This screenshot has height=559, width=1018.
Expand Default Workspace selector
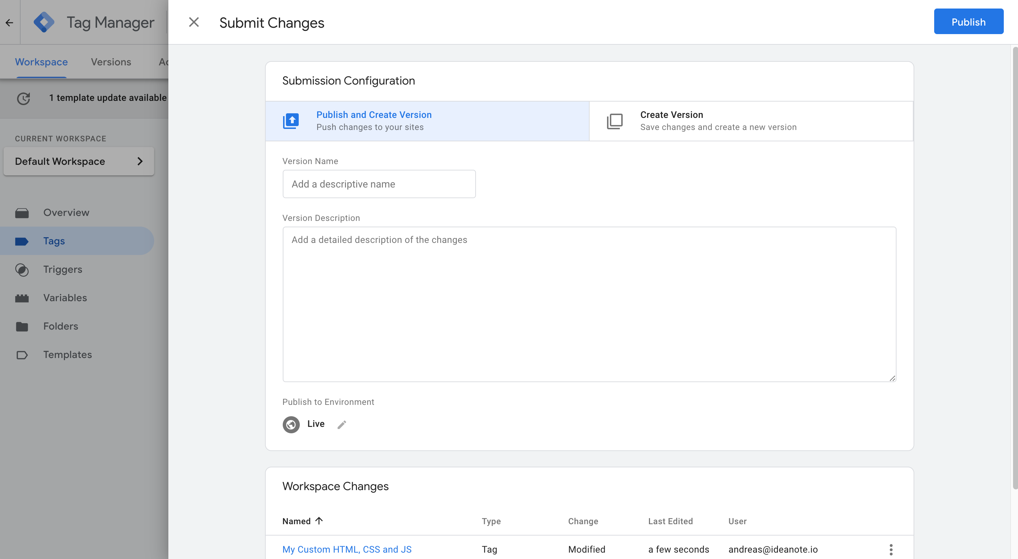(78, 161)
